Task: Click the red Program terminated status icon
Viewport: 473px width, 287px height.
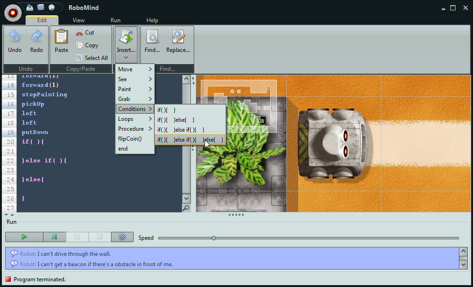Action: [8, 279]
